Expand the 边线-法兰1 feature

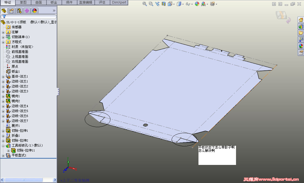pos(3,82)
